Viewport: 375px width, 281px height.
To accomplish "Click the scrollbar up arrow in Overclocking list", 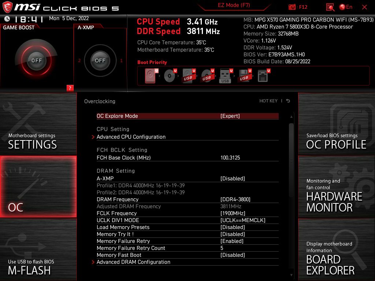I will tap(291, 117).
